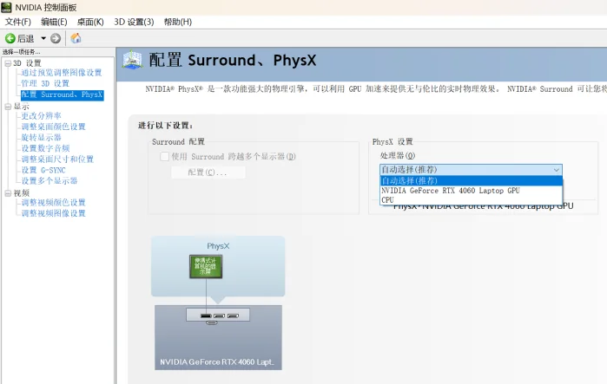Open 旋转显示器 page
Screen dimensions: 607x384
pyautogui.click(x=42, y=138)
